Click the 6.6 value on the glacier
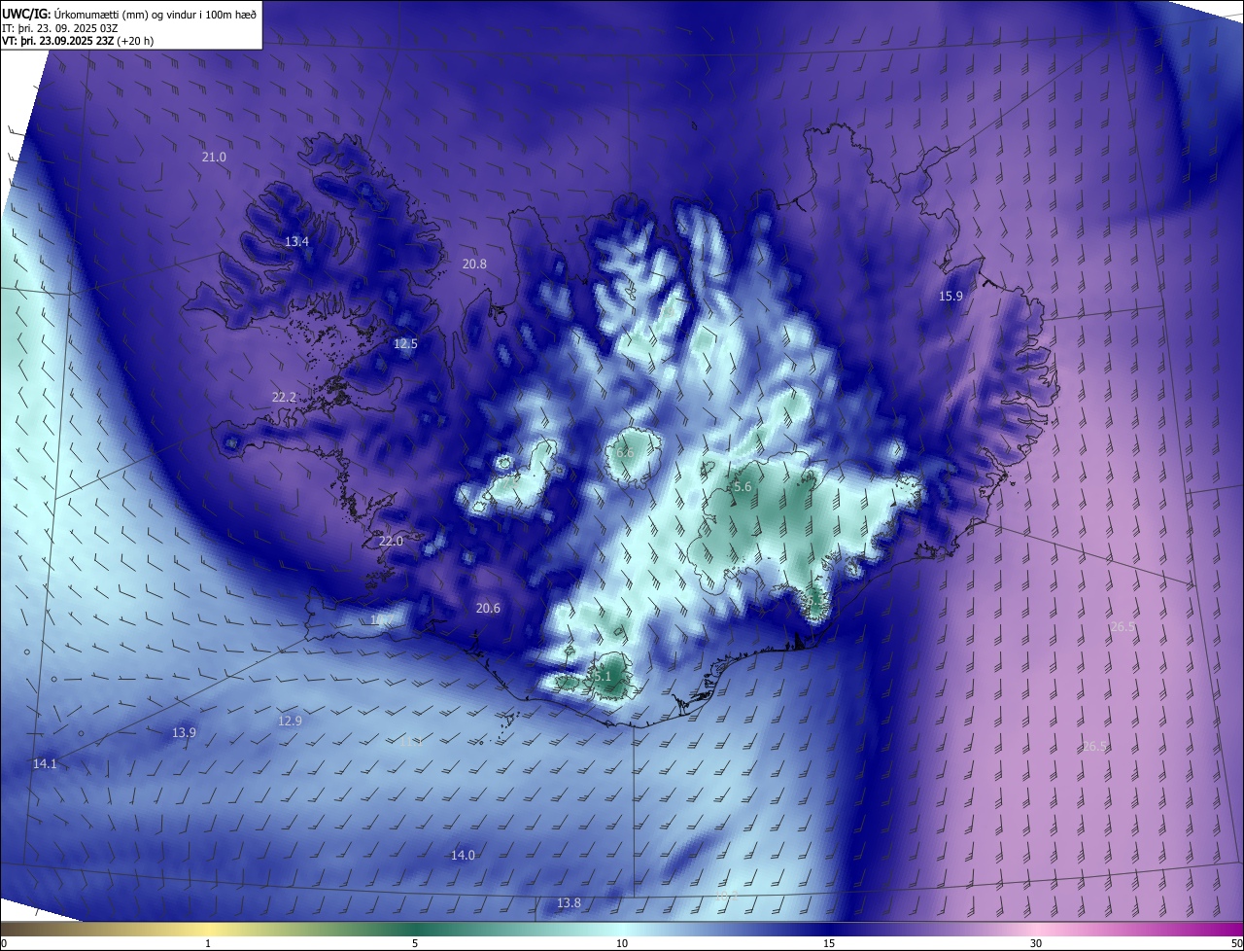 (625, 452)
